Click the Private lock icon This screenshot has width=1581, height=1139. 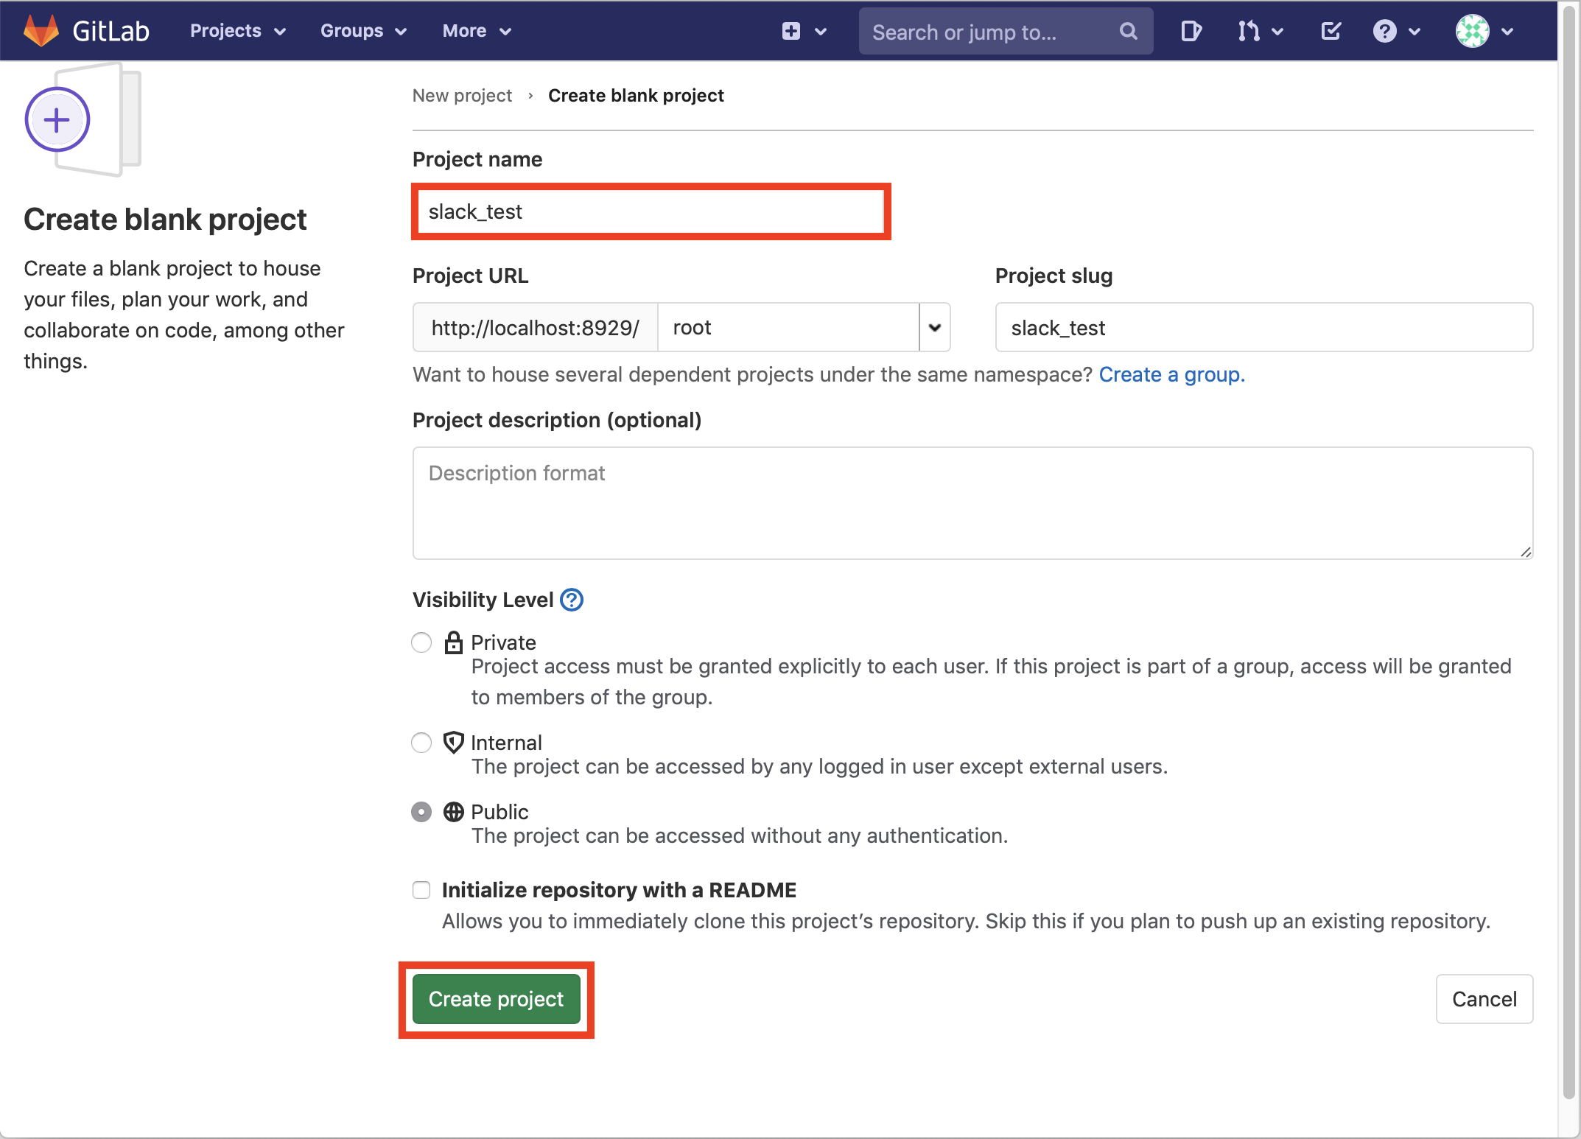(x=453, y=642)
